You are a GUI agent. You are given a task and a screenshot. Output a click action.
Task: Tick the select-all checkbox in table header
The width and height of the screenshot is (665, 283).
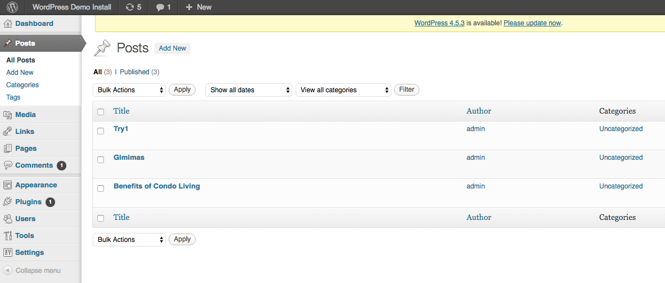tap(101, 112)
